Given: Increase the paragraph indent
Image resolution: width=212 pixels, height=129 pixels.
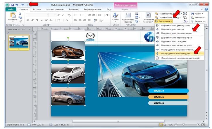Looking at the screenshot, I should pos(93,15).
